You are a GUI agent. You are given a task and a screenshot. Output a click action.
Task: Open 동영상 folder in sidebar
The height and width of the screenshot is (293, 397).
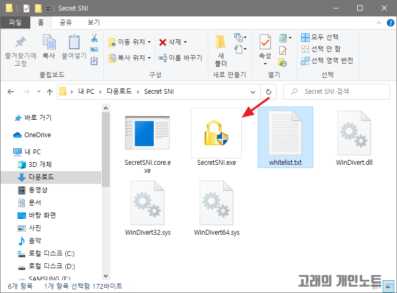[32, 190]
